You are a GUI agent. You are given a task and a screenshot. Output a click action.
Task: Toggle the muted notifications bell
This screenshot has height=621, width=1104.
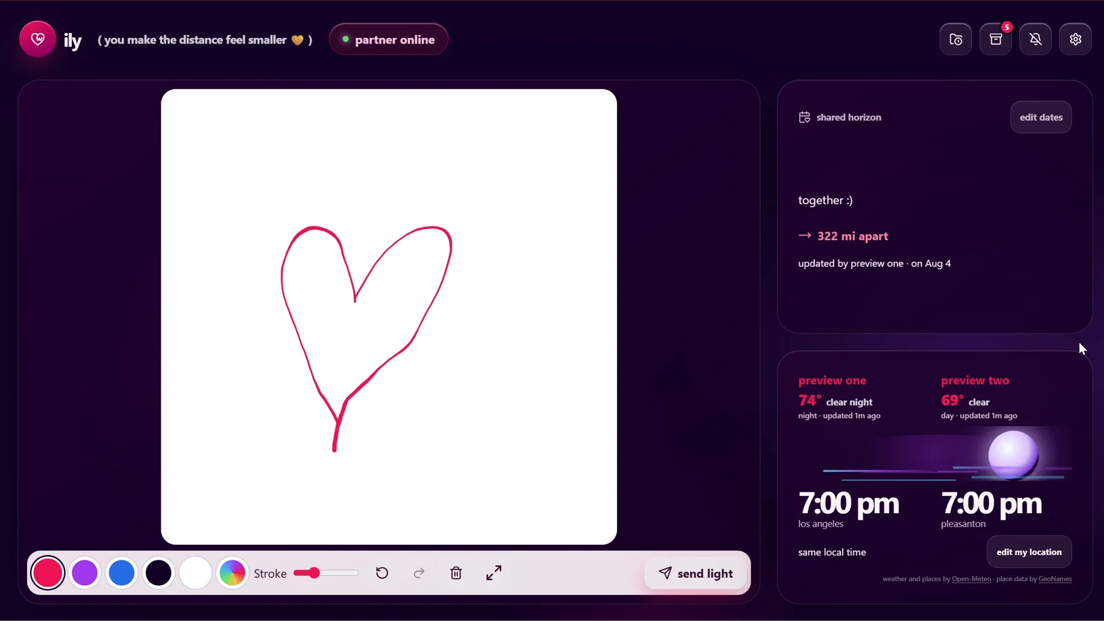(1036, 39)
